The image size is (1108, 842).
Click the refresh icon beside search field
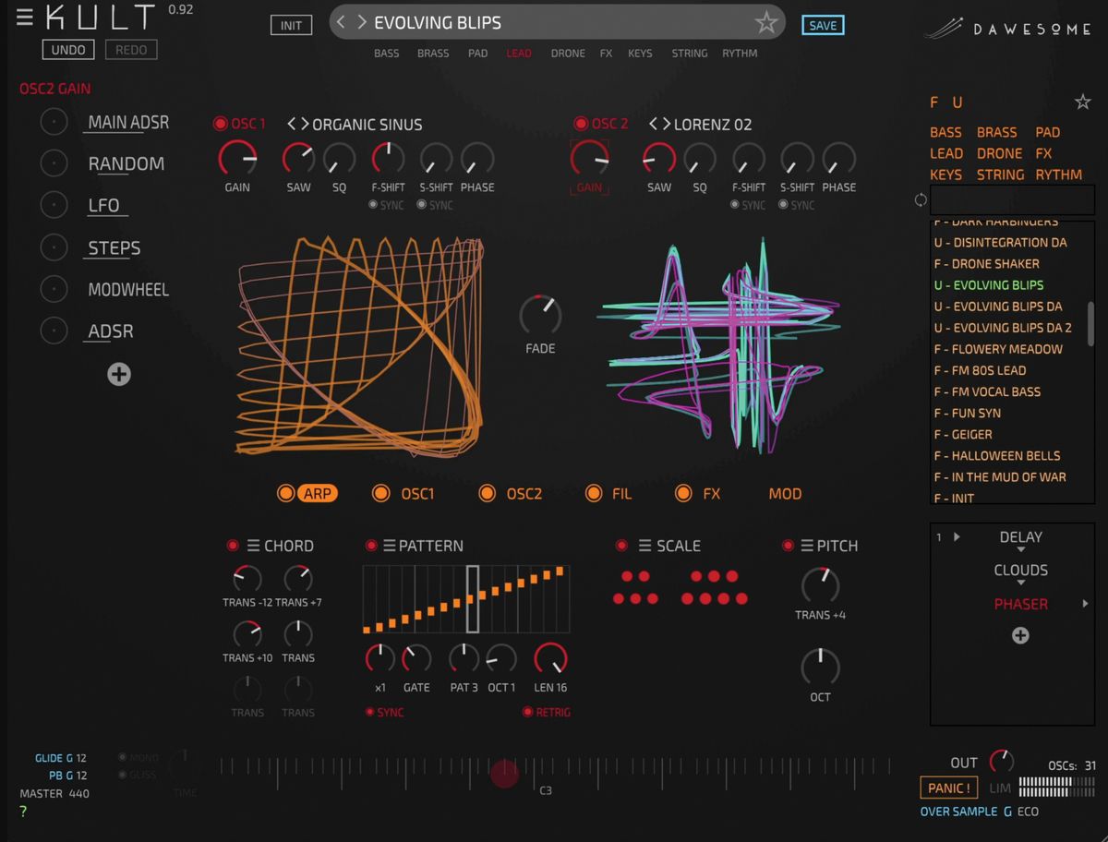920,200
